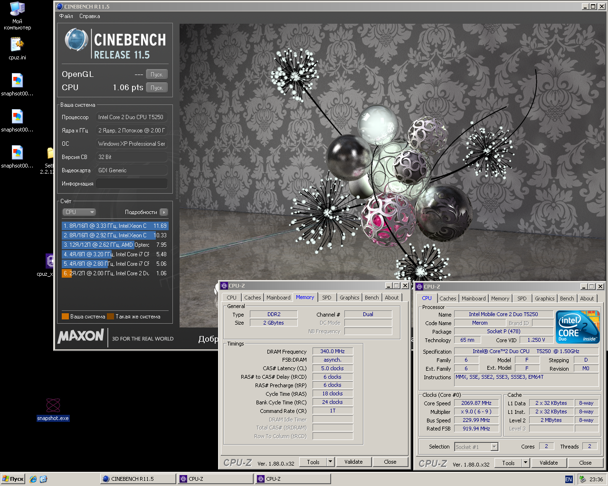Expand Tools dropdown arrow in right CPU-Z
The height and width of the screenshot is (486, 608).
(526, 463)
